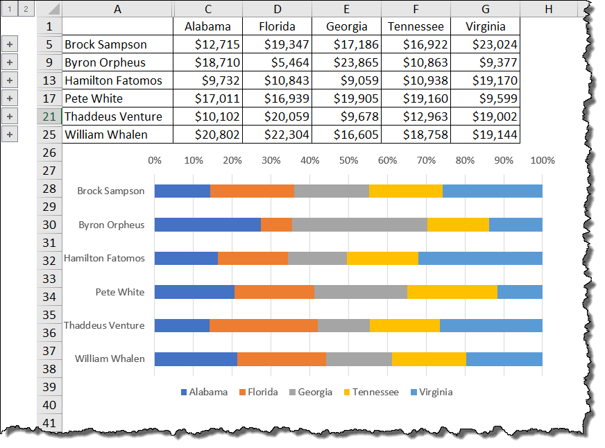
Task: Select column A header
Action: [x=117, y=9]
